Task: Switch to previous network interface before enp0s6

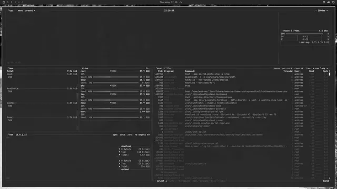Action: (x=136, y=135)
